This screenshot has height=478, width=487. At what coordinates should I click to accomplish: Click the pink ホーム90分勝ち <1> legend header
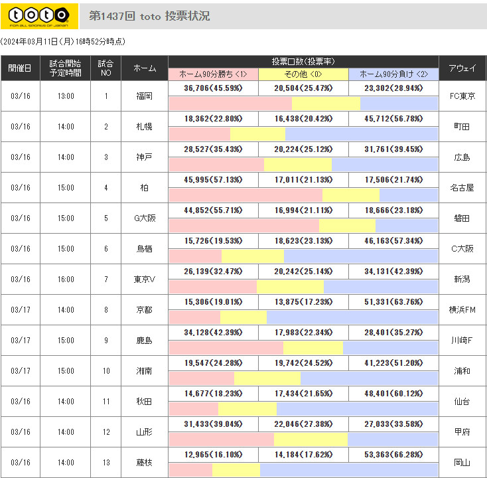(x=214, y=74)
